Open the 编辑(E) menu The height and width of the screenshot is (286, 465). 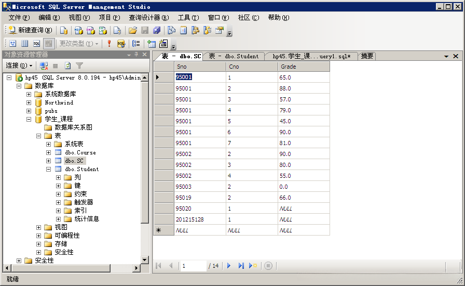click(49, 18)
